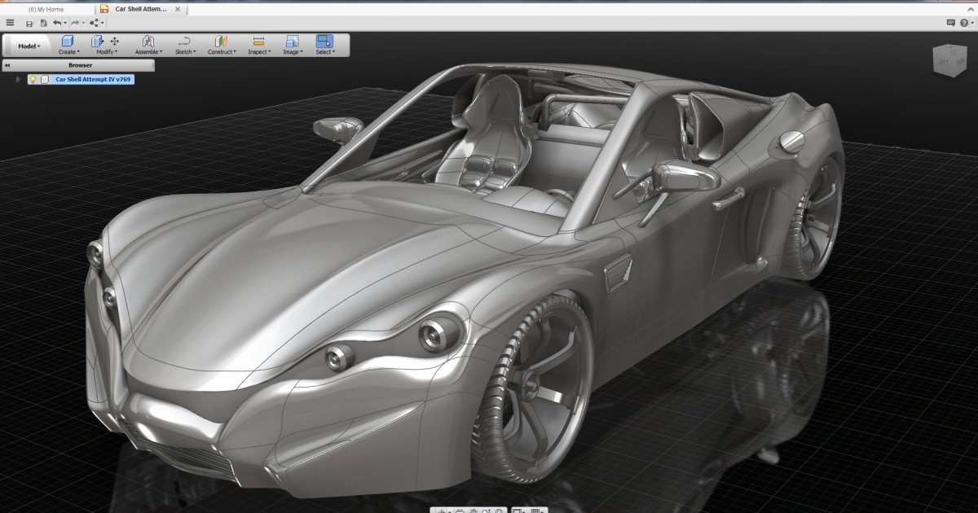Select the Inspect measure tool
The height and width of the screenshot is (513, 978).
coord(258,42)
